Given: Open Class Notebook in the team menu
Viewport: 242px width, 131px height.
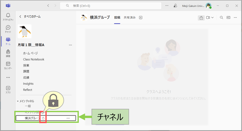Looking at the screenshot, I should click(x=34, y=59).
